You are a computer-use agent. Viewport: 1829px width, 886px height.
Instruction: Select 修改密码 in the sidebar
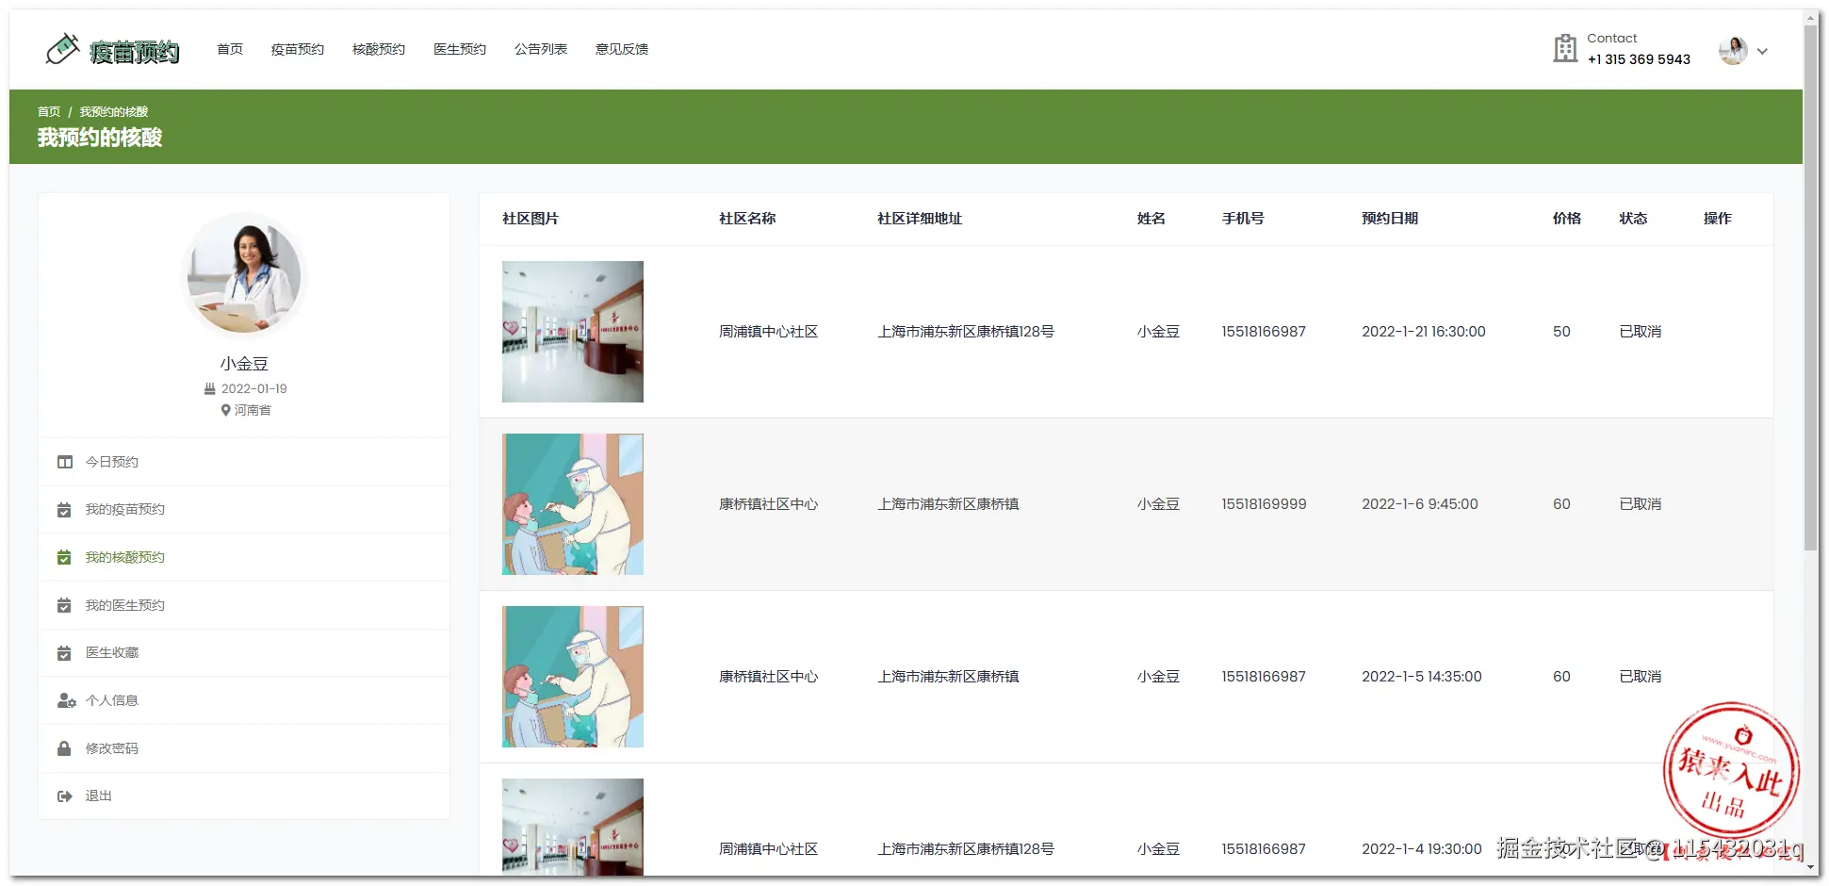pos(244,748)
